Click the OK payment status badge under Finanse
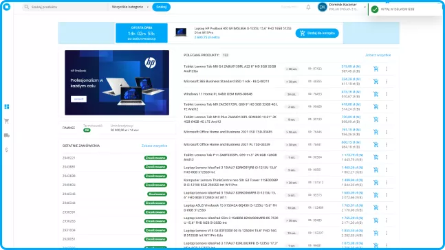Image resolution: width=445 pixels, height=250 pixels. pyautogui.click(x=87, y=130)
